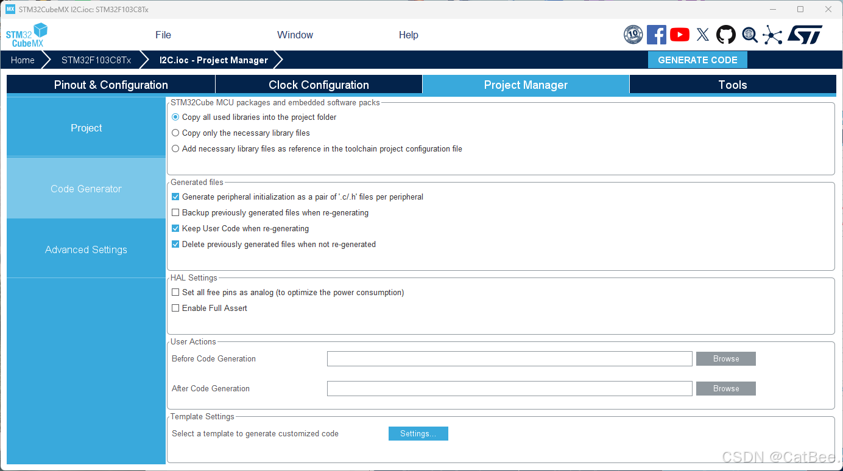Image resolution: width=843 pixels, height=471 pixels.
Task: Click 'STM32Cube MCU packages and embedded software packs' label
Action: tap(275, 102)
